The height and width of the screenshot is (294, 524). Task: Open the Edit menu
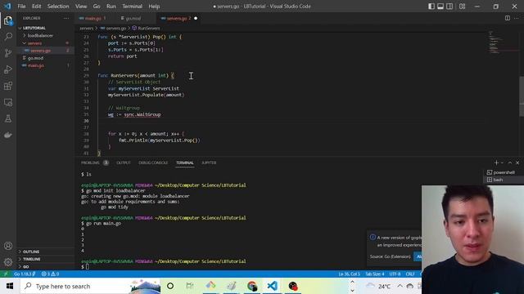[36, 7]
